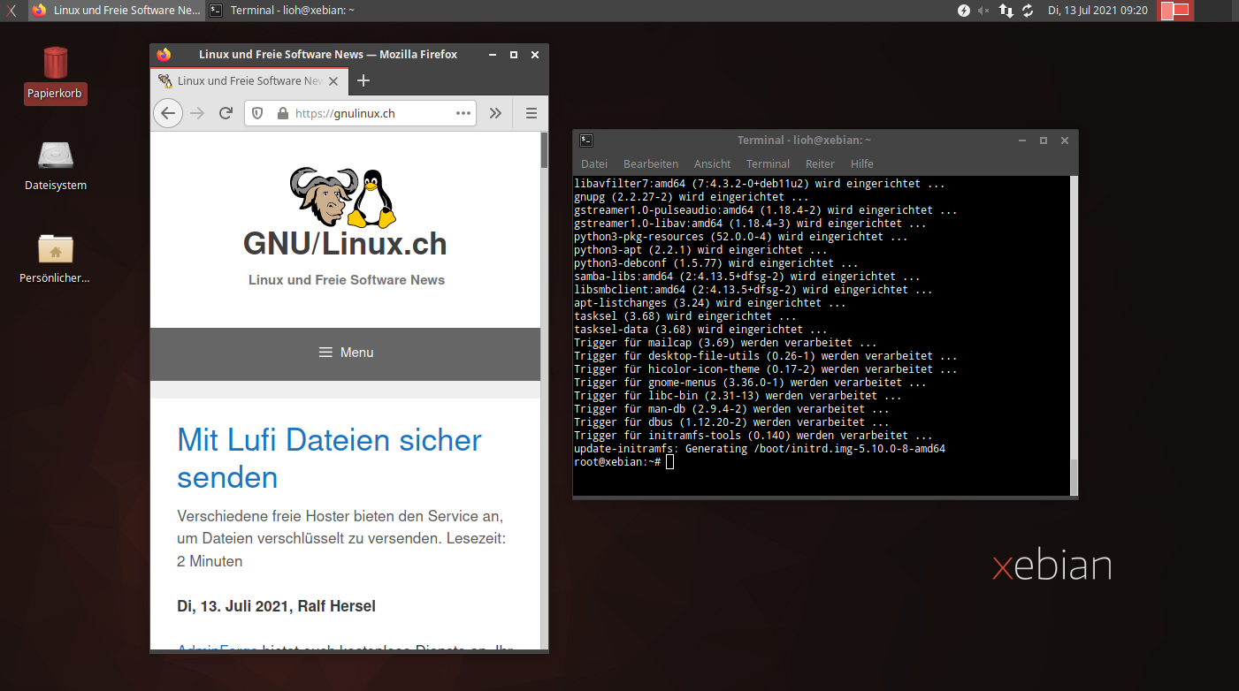This screenshot has height=691, width=1239.
Task: Click the GNU and Tux logo
Action: [344, 197]
